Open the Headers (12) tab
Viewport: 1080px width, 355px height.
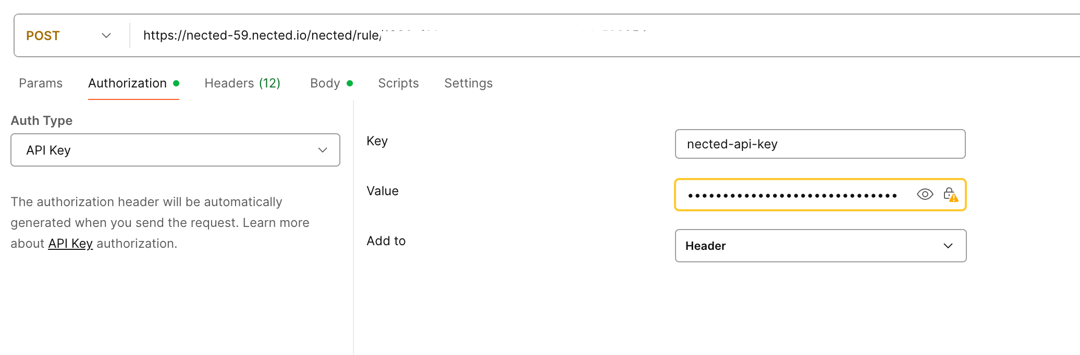click(242, 83)
